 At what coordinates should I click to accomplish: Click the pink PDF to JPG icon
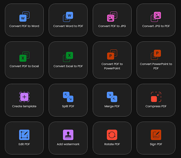coord(112,17)
